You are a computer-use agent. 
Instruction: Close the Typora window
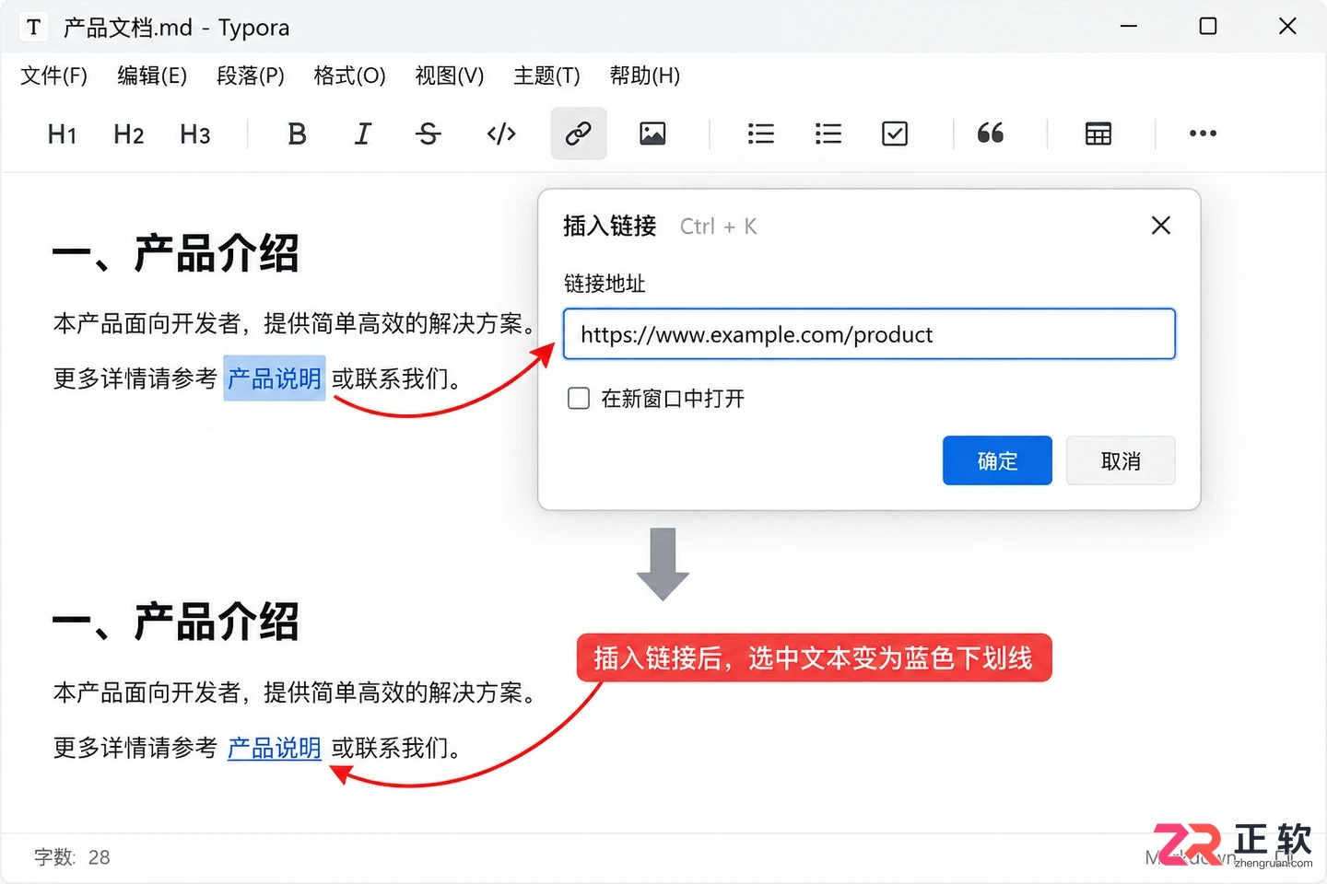[x=1287, y=27]
